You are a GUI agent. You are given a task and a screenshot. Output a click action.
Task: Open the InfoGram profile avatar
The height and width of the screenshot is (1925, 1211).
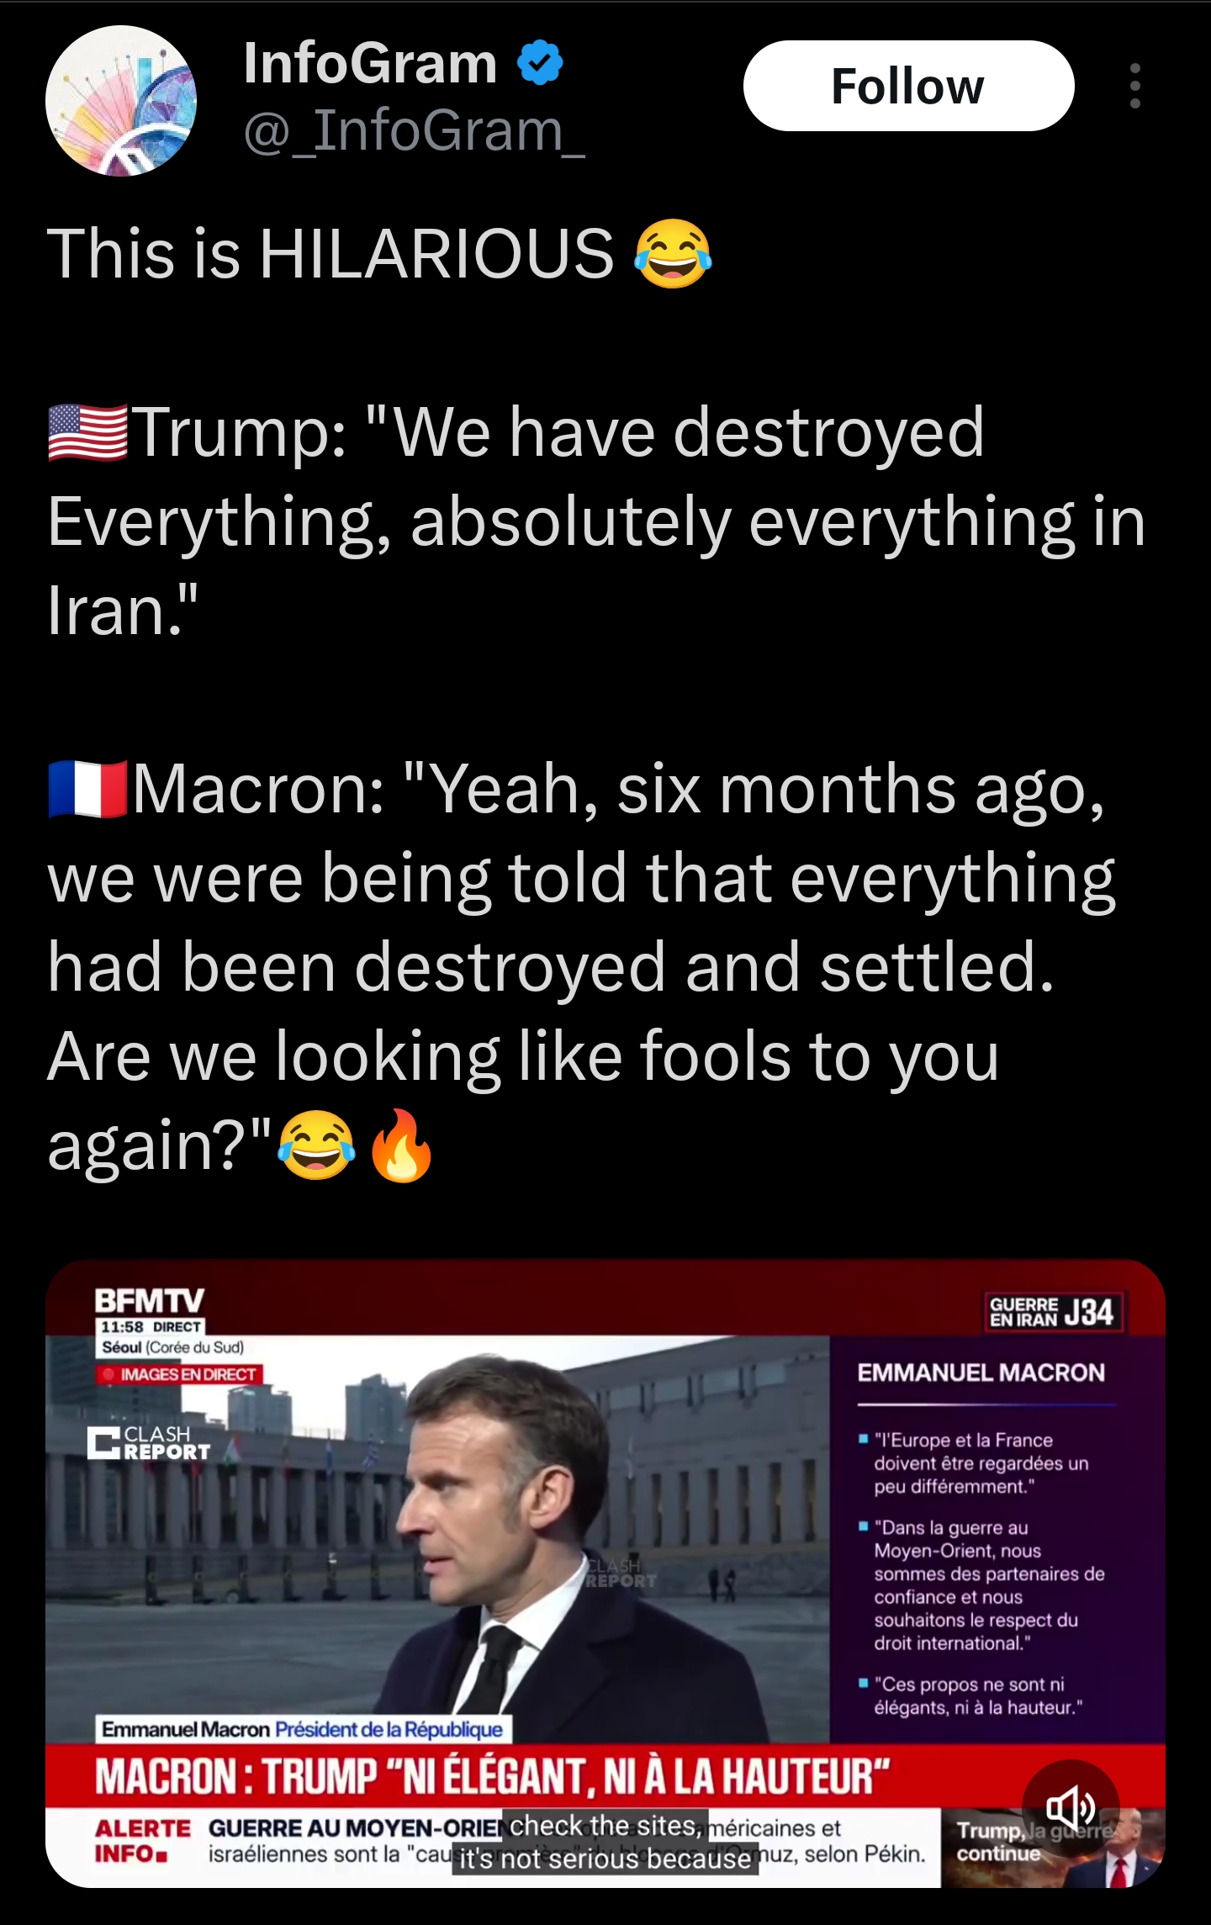tap(121, 101)
